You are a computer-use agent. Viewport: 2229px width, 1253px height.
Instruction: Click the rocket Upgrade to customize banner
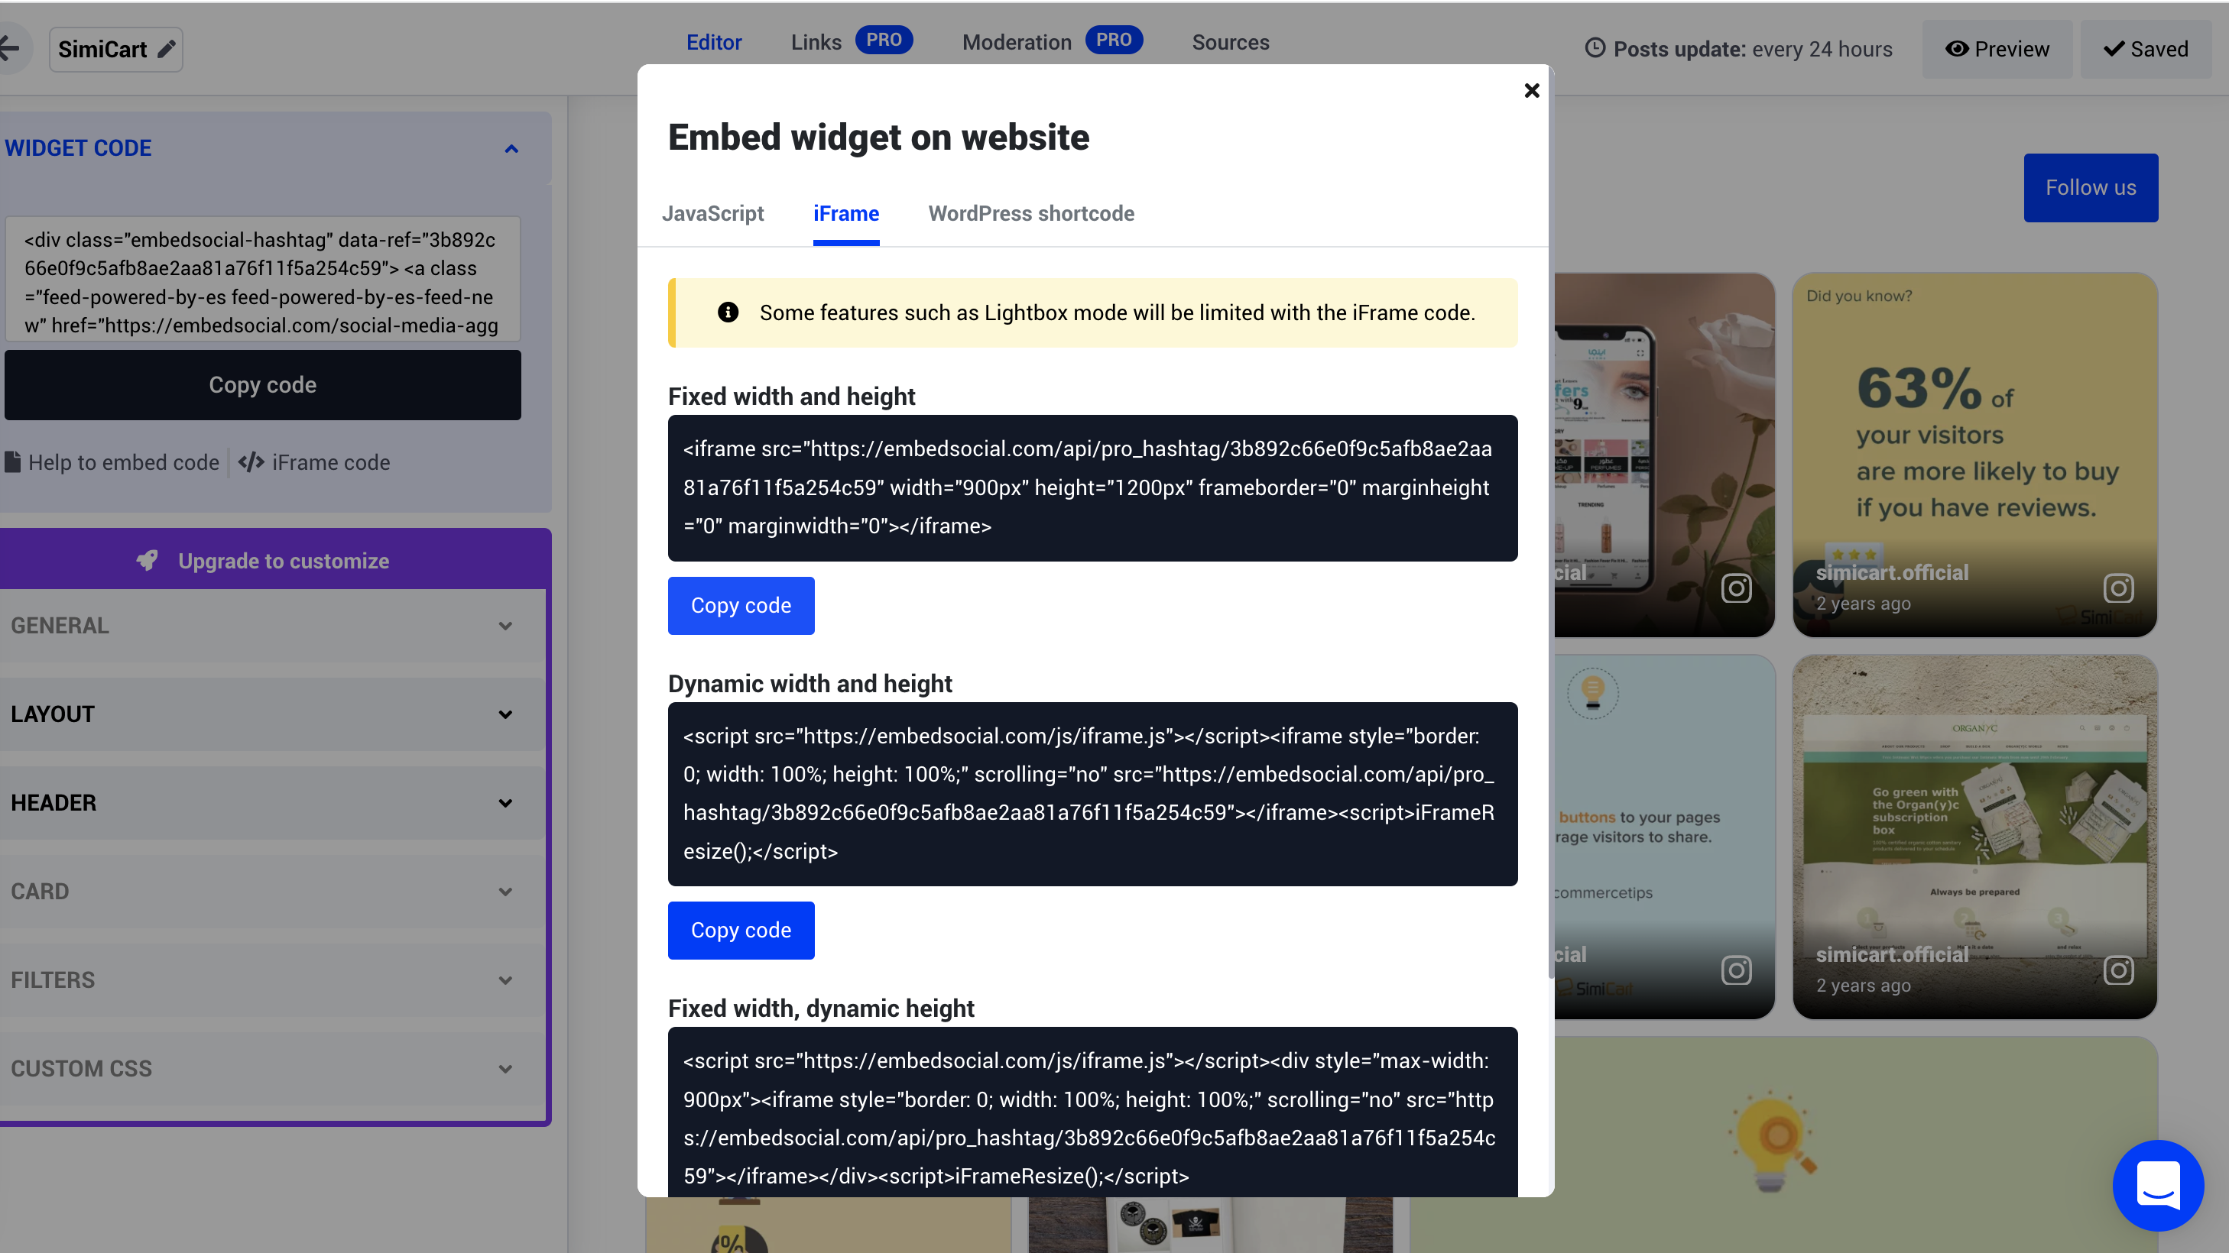[x=274, y=560]
